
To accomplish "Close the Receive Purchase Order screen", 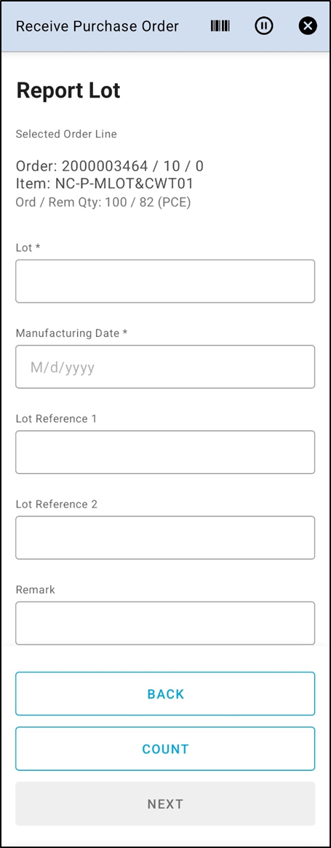I will pos(308,26).
